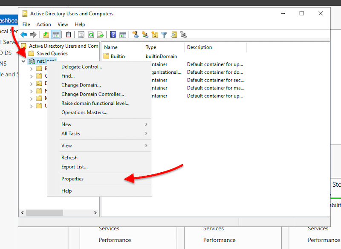
Task: Click the window title bar app icon
Action: [25, 14]
